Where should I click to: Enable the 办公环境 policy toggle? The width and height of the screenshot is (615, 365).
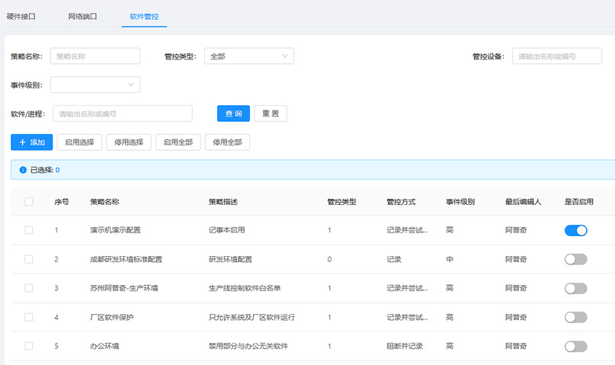click(x=576, y=346)
